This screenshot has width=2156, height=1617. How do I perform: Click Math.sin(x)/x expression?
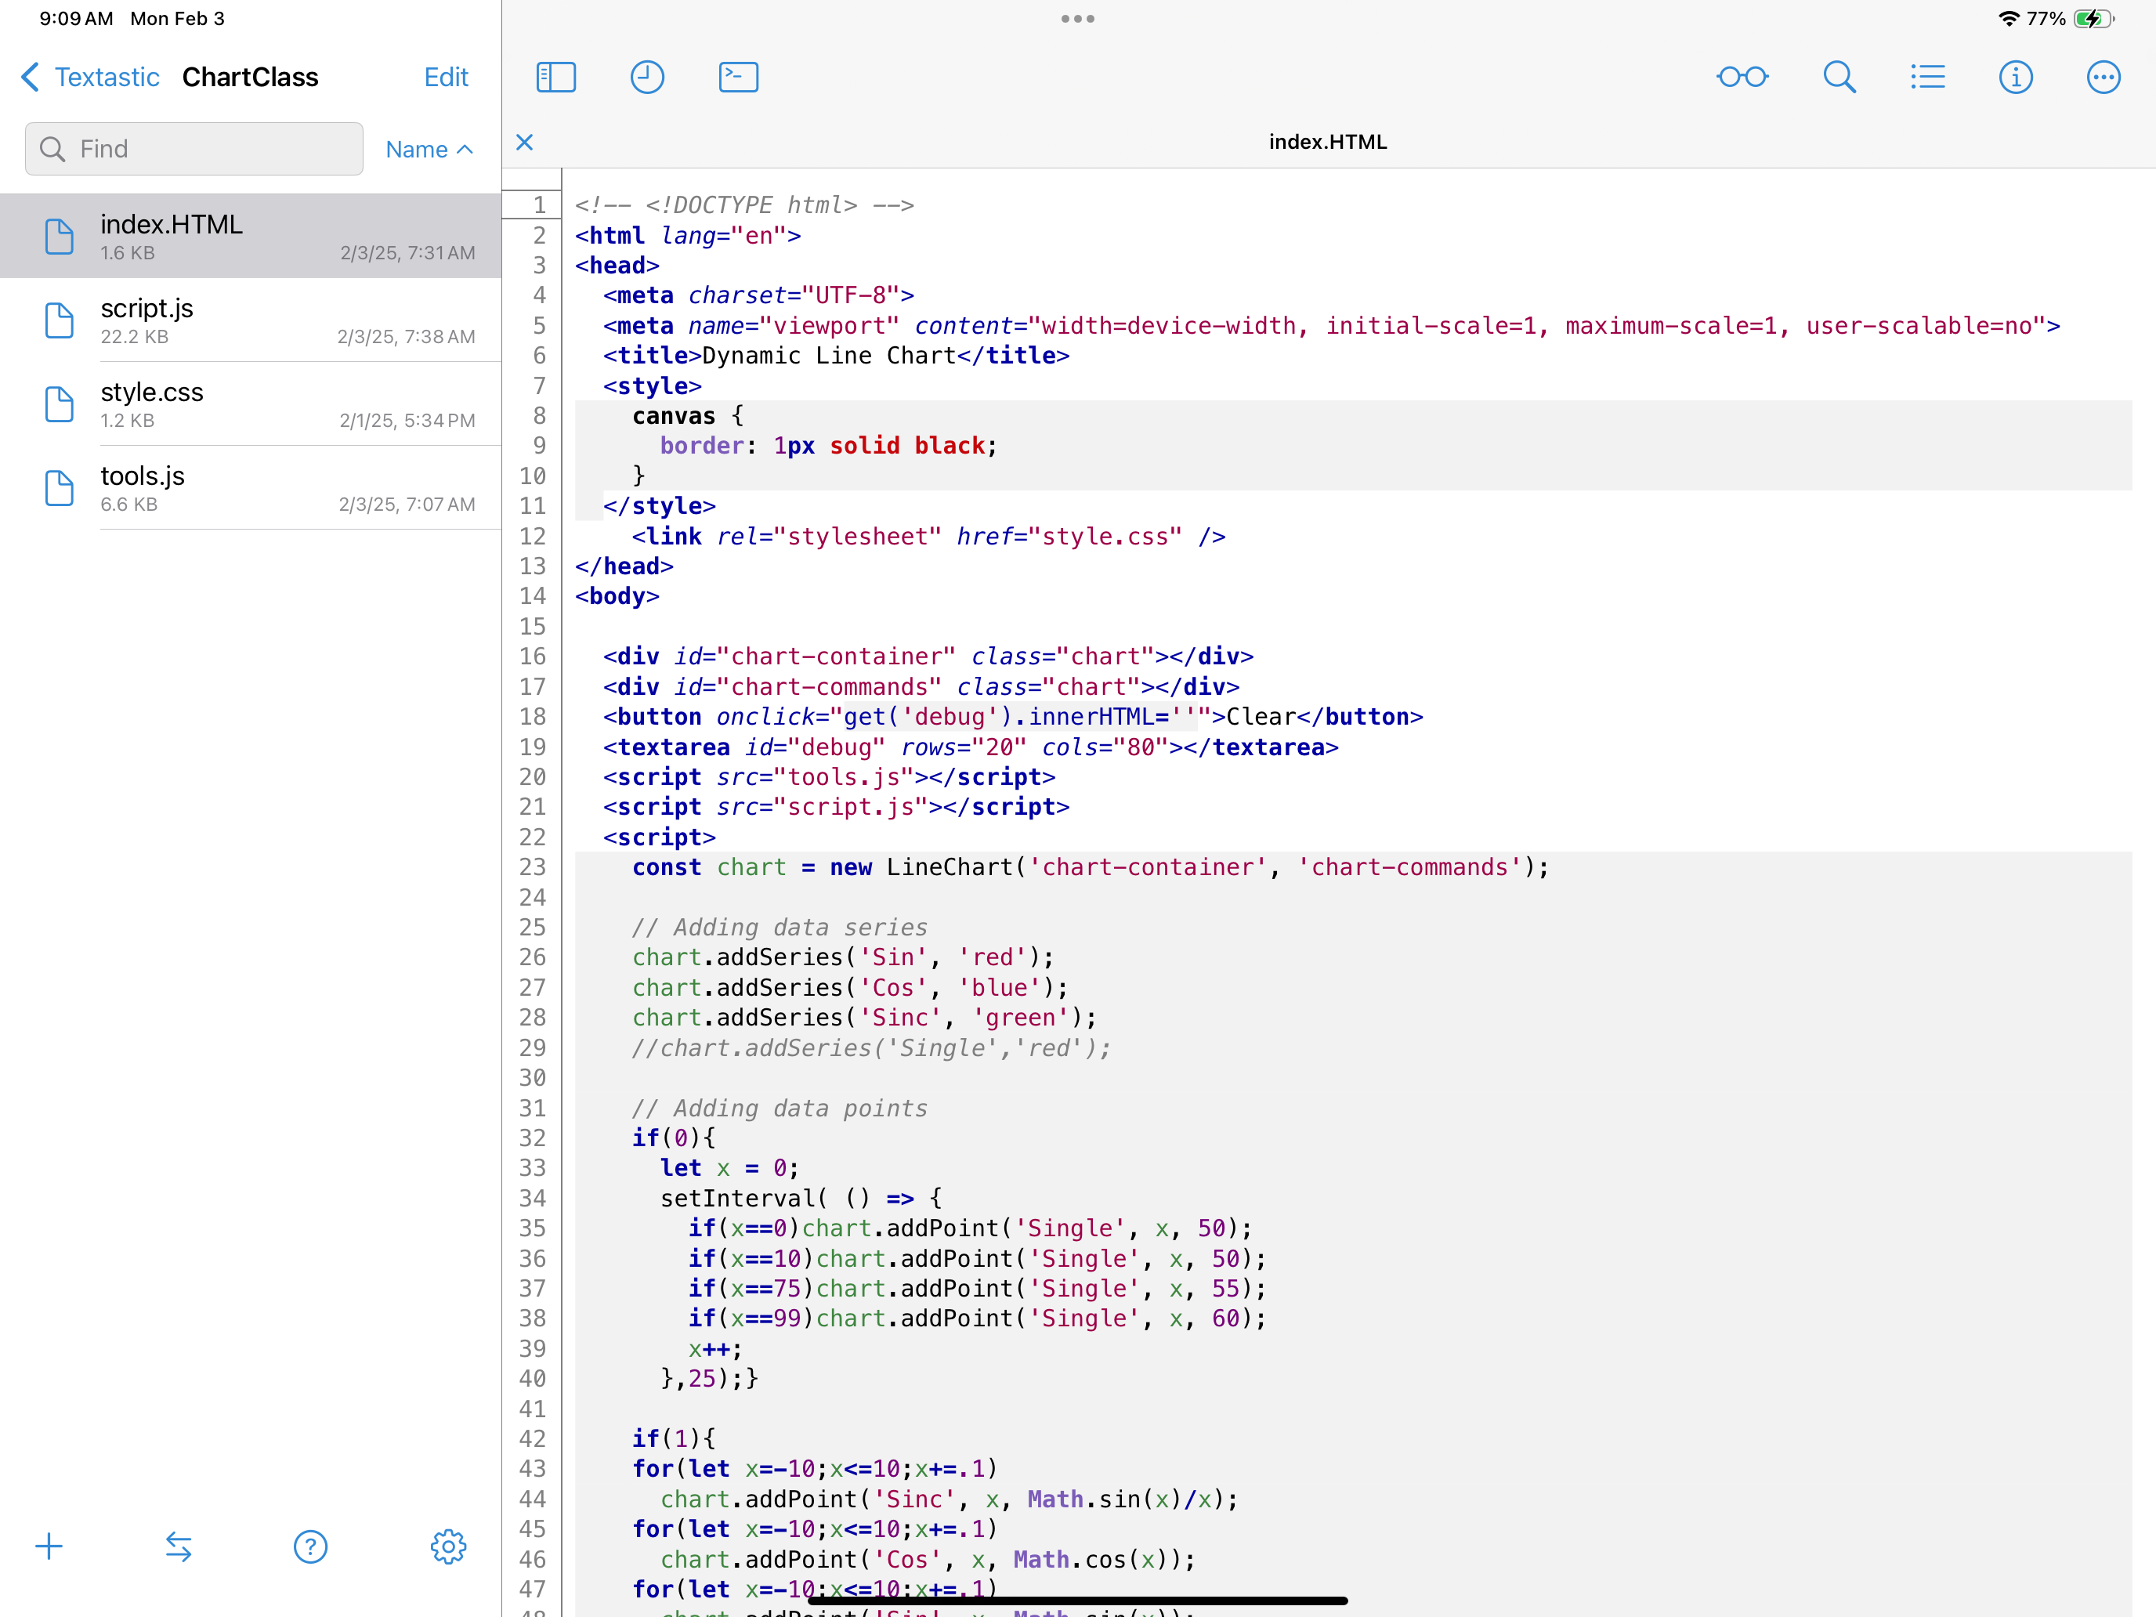pos(1125,1499)
